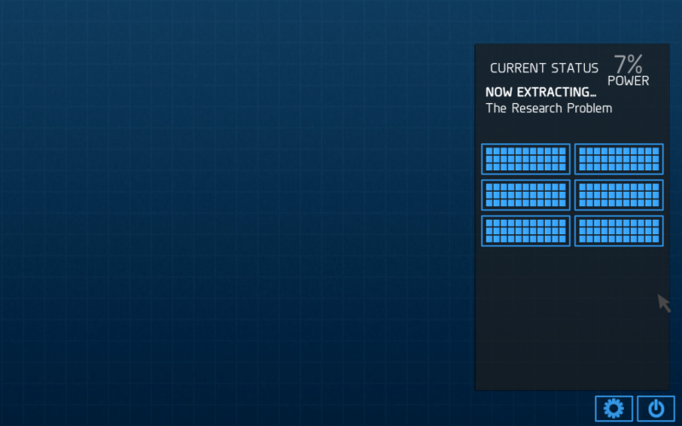The height and width of the screenshot is (426, 682).
Task: Click the power button icon
Action: [656, 409]
